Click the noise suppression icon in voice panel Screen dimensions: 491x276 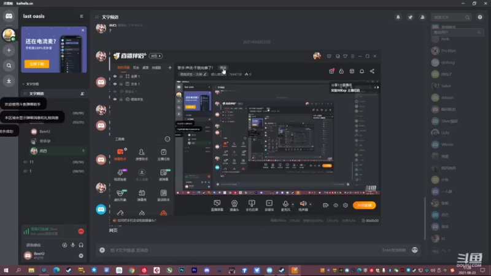pyautogui.click(x=64, y=245)
